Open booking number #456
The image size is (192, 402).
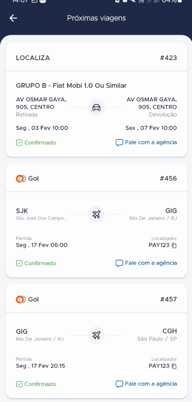168,179
